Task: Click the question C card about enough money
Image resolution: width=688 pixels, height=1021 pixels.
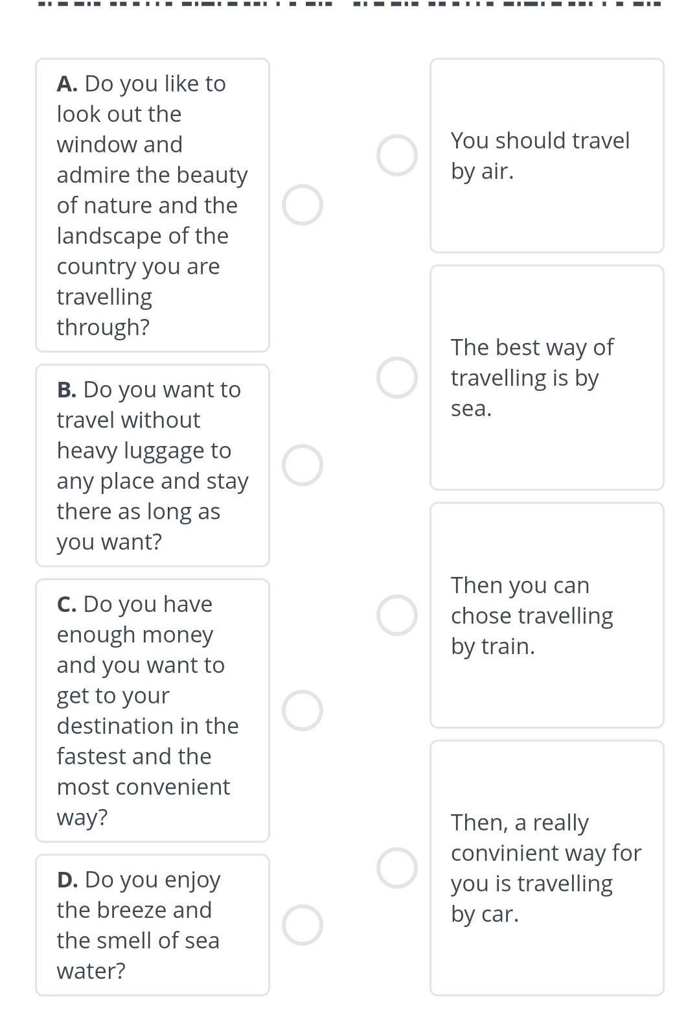Action: [152, 710]
